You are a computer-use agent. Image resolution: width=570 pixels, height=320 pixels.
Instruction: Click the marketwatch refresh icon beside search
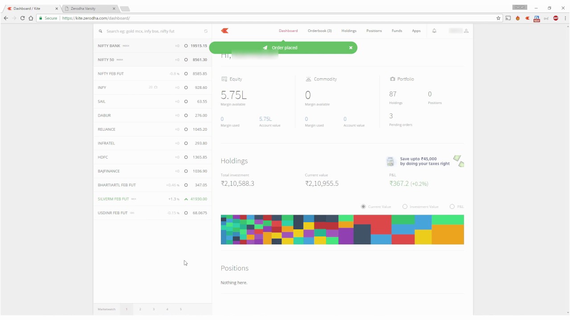coord(206,31)
